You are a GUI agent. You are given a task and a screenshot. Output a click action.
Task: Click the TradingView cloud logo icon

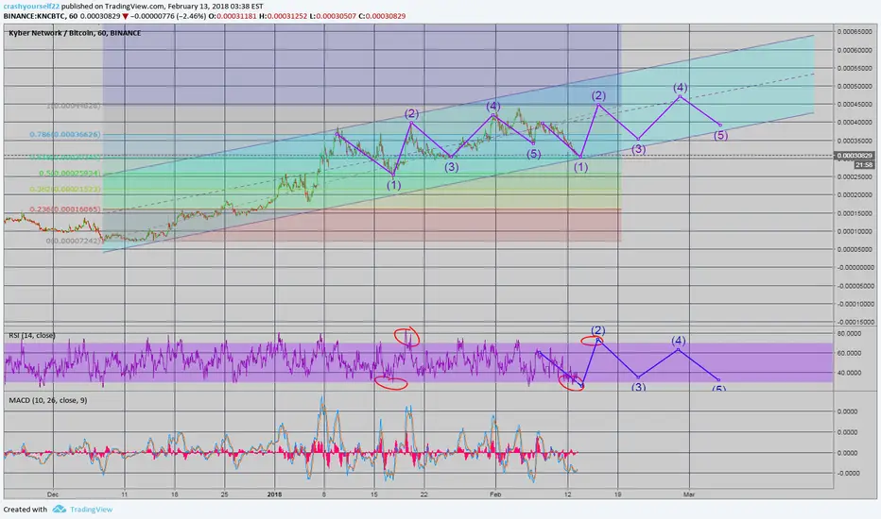click(x=59, y=510)
